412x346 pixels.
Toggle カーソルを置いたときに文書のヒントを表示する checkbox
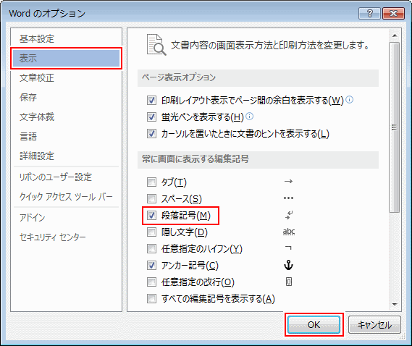point(151,134)
